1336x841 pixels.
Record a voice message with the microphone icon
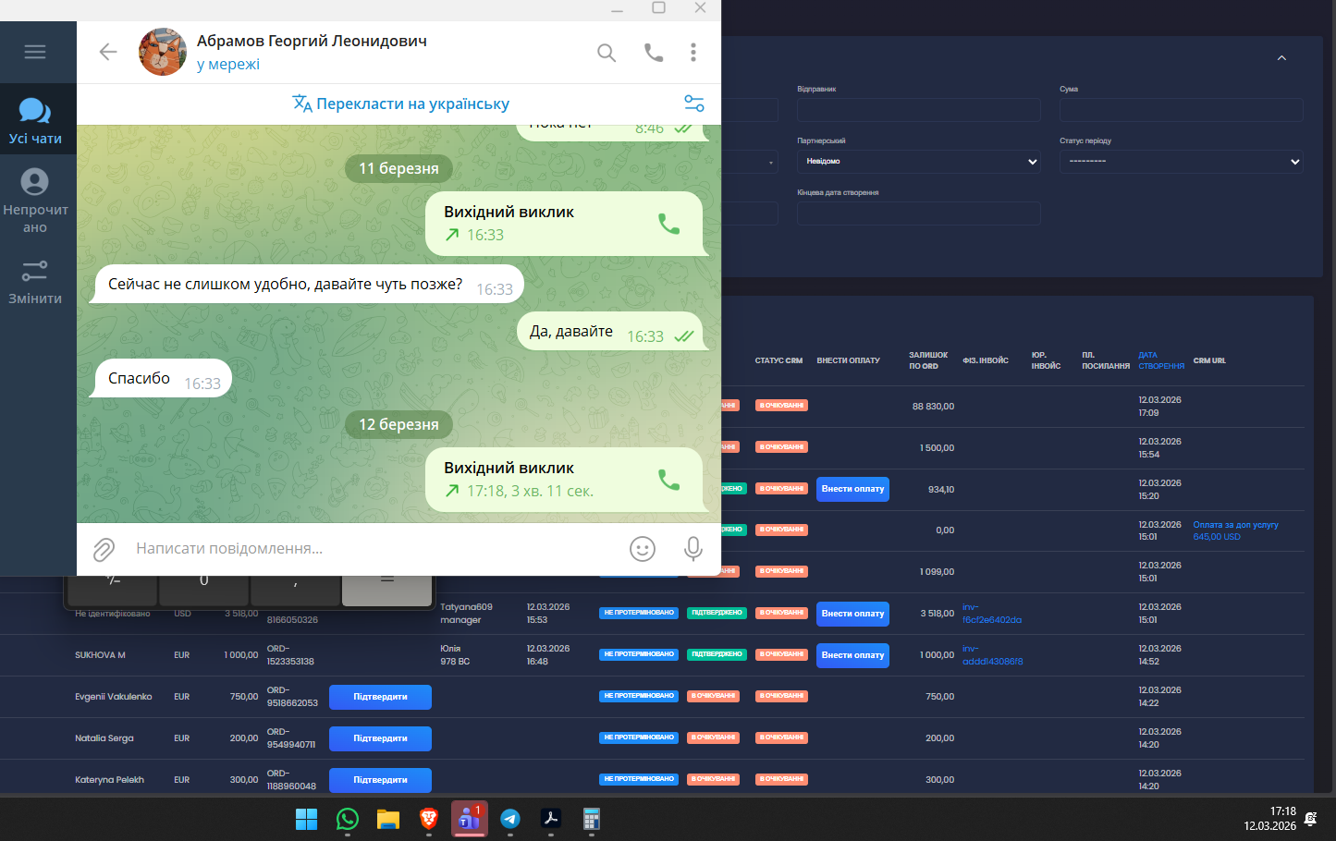693,549
